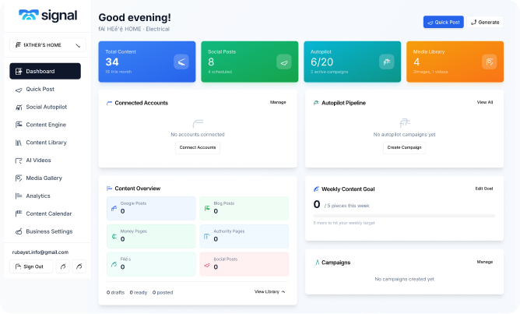Viewport: 520px width, 314px height.
Task: Click the Autopilot card icon
Action: coord(387,62)
